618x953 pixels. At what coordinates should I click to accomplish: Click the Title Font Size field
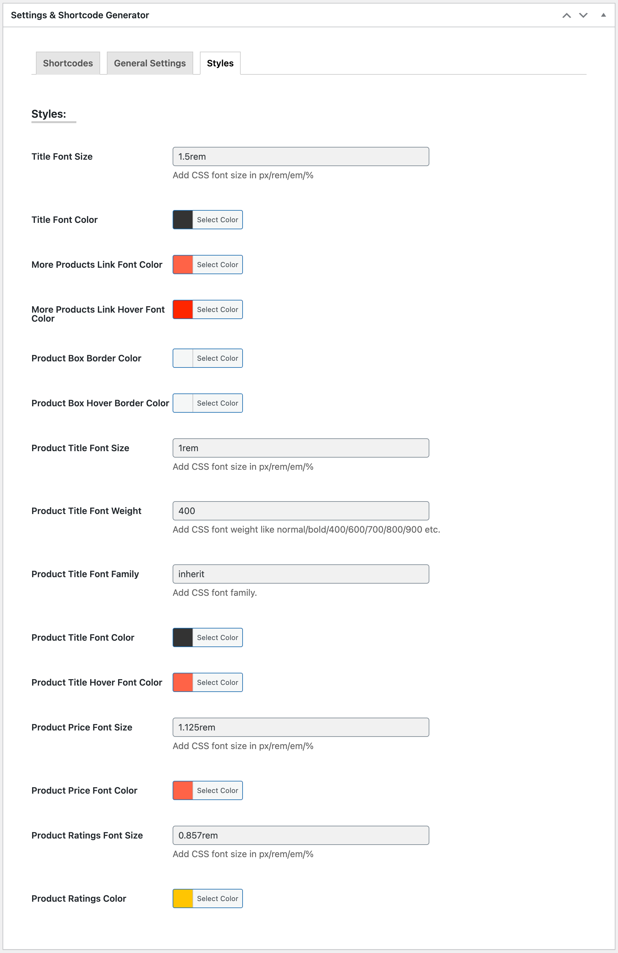[x=301, y=156]
